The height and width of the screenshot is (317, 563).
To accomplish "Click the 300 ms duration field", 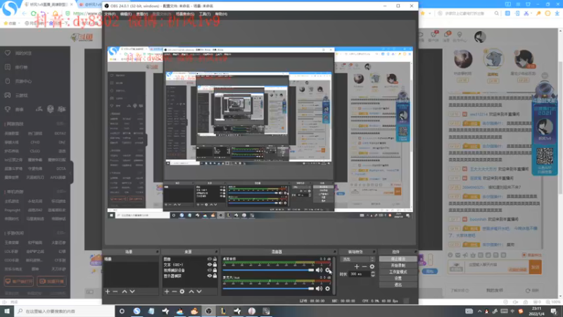I will [x=360, y=274].
